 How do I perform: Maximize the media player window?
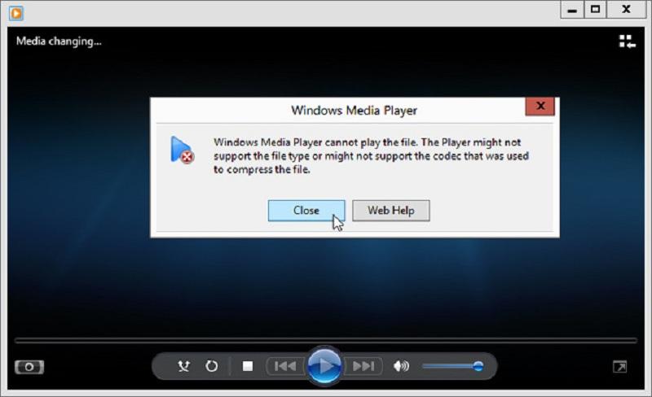click(x=596, y=10)
